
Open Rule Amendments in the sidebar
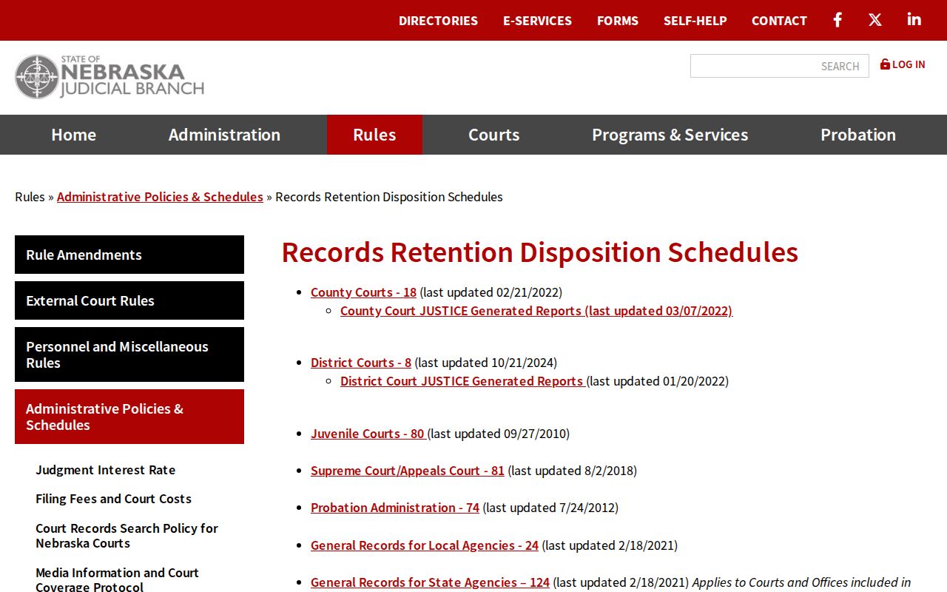coord(129,255)
